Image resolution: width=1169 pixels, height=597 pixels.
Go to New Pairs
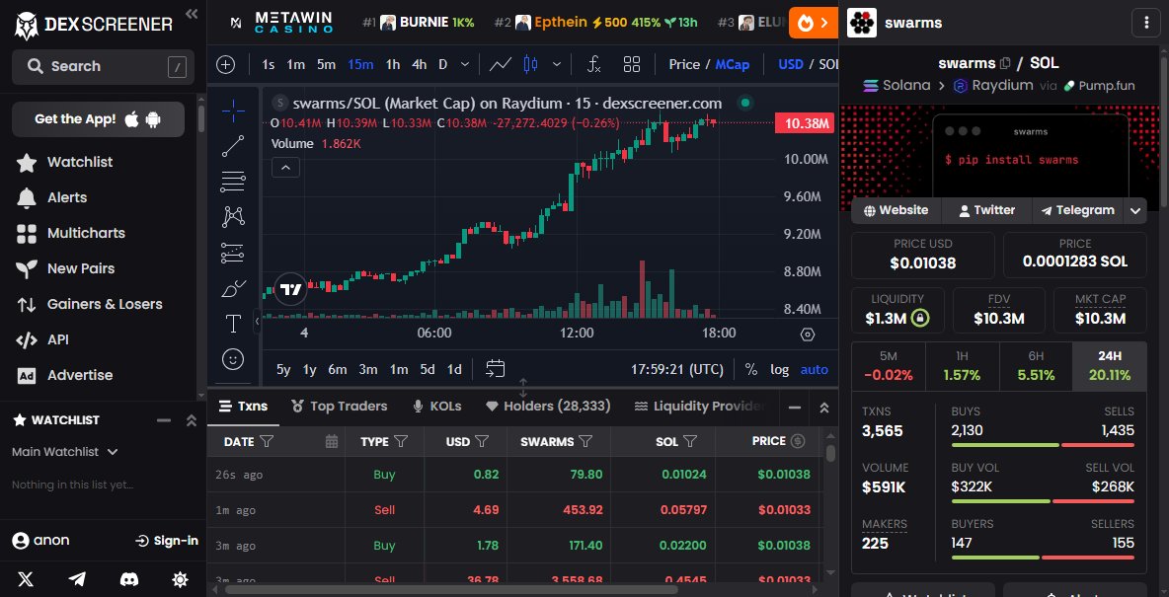pos(81,268)
